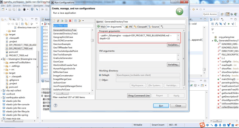Switch to the Arguments tab

pos(114,27)
